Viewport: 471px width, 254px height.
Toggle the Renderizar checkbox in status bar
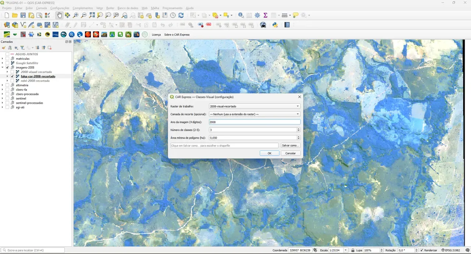coord(422,250)
